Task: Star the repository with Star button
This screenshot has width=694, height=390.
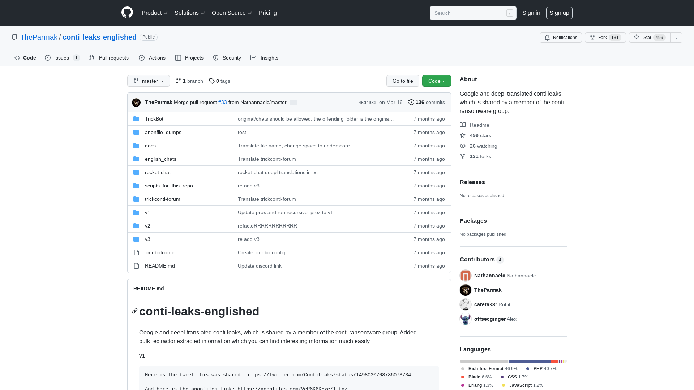Action: (650, 38)
